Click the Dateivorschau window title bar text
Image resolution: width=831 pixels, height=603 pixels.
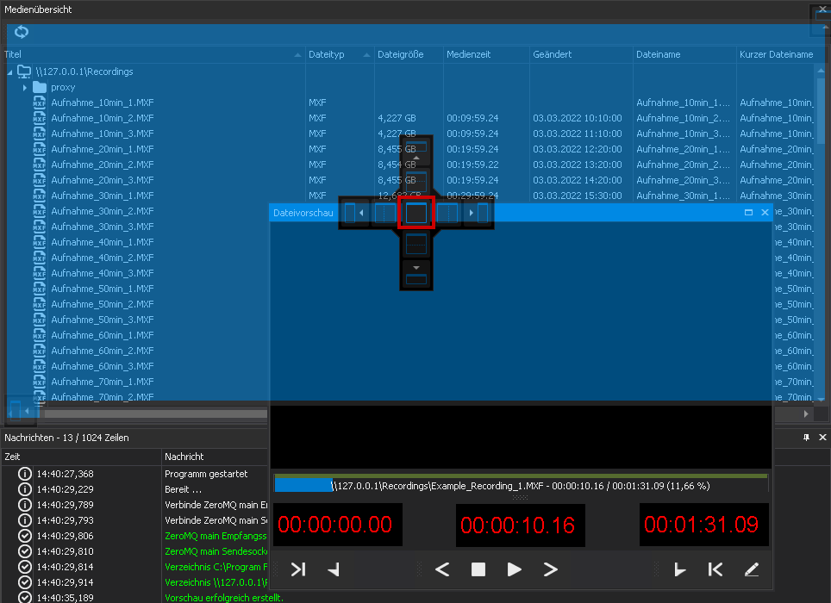[303, 213]
